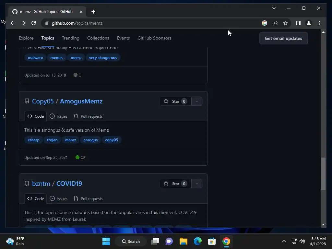Viewport: 332px width, 249px height.
Task: Open Pull requests for bzntm COVID19
Action: (x=88, y=199)
